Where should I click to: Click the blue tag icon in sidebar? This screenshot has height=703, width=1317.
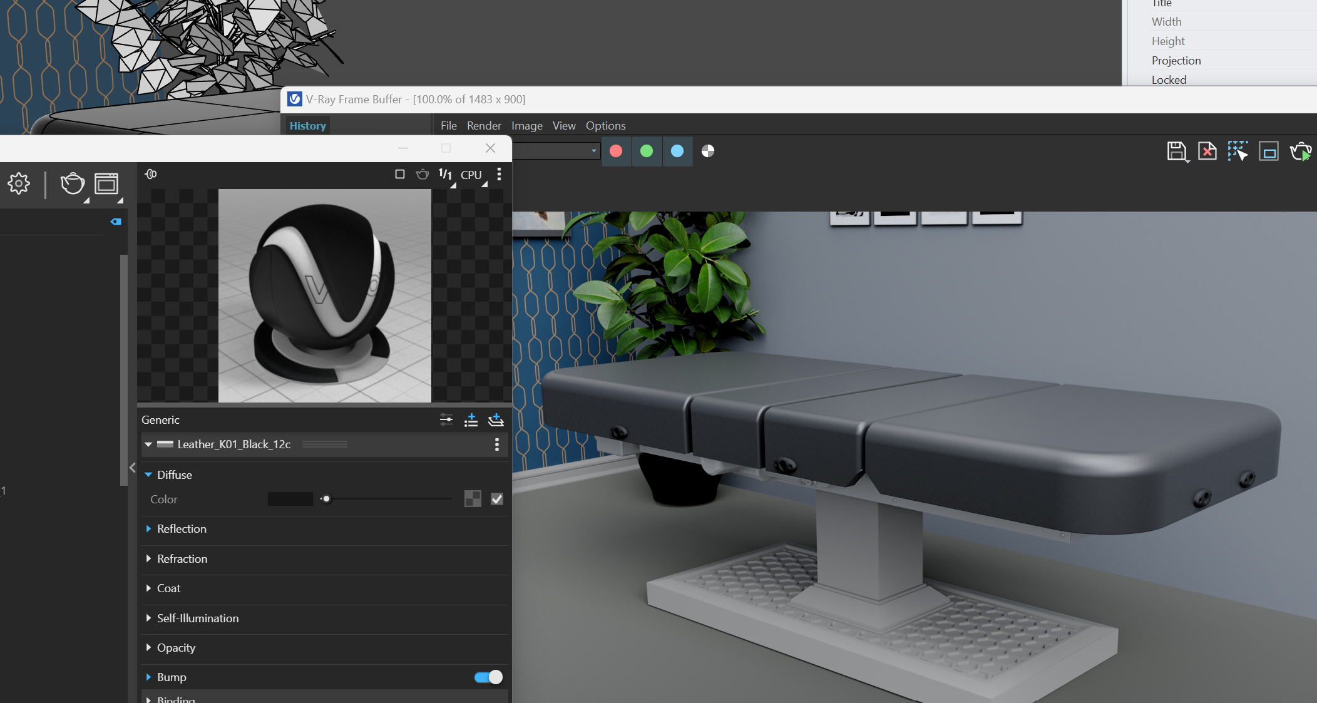point(116,222)
